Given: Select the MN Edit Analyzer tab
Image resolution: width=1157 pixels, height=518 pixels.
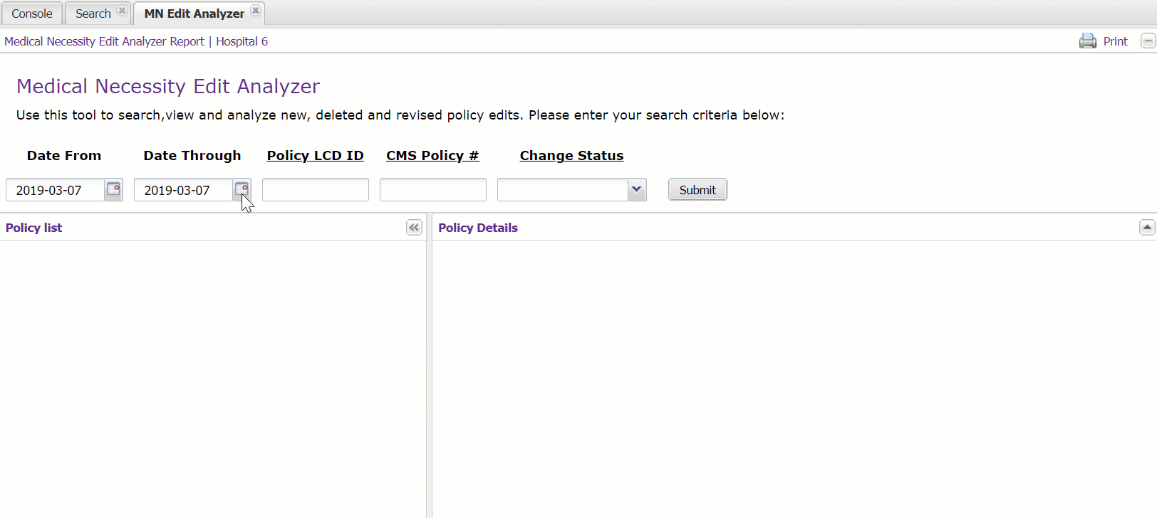Looking at the screenshot, I should tap(194, 14).
